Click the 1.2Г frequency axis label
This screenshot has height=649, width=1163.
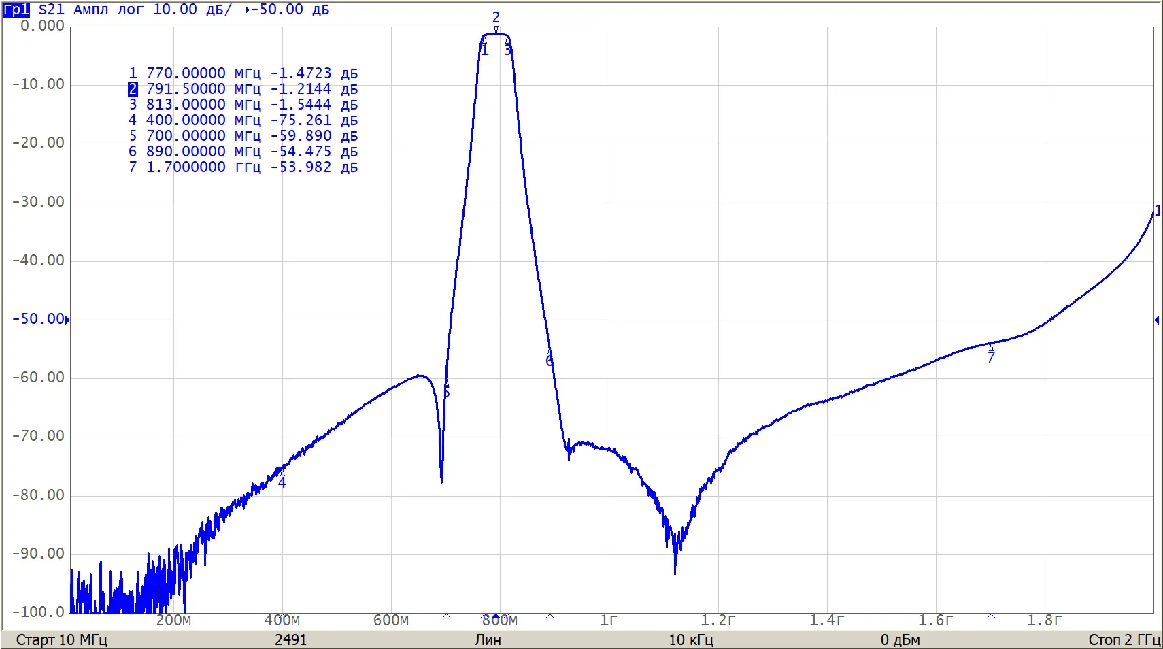(718, 620)
